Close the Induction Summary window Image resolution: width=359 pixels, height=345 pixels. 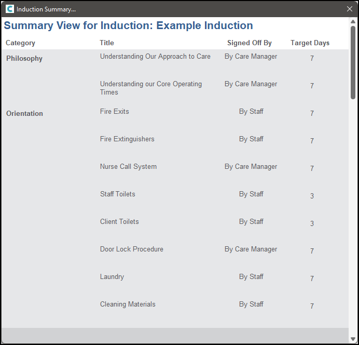(350, 9)
